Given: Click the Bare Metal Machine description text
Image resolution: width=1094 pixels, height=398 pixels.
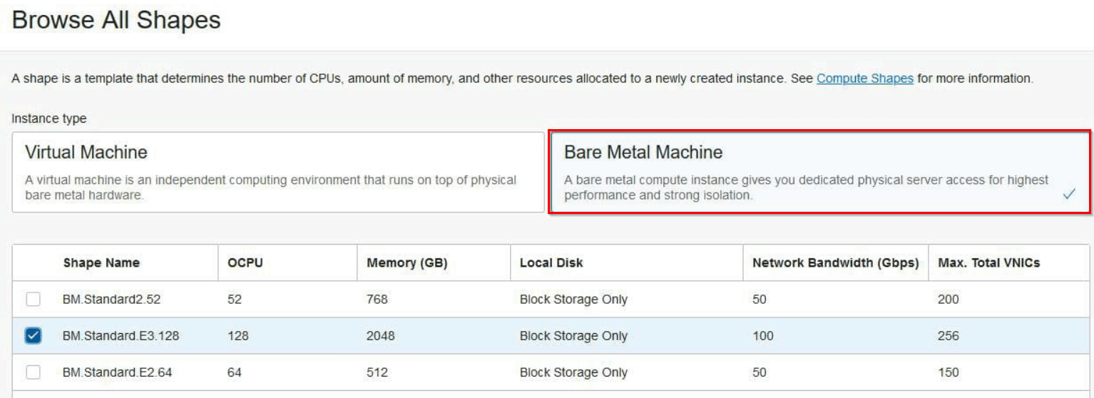Looking at the screenshot, I should [806, 188].
